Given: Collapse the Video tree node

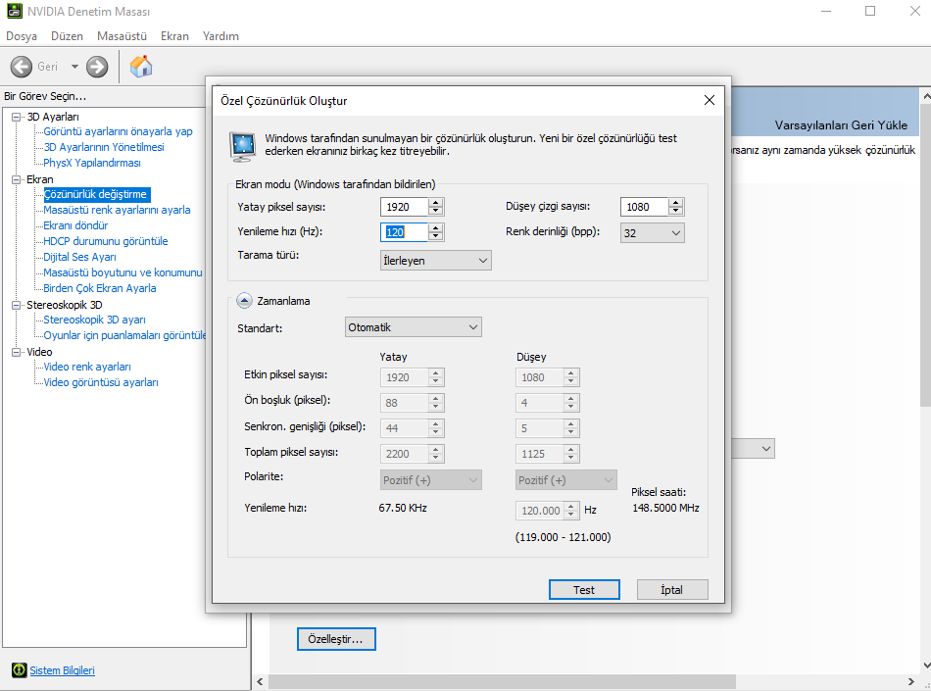Looking at the screenshot, I should coord(17,352).
